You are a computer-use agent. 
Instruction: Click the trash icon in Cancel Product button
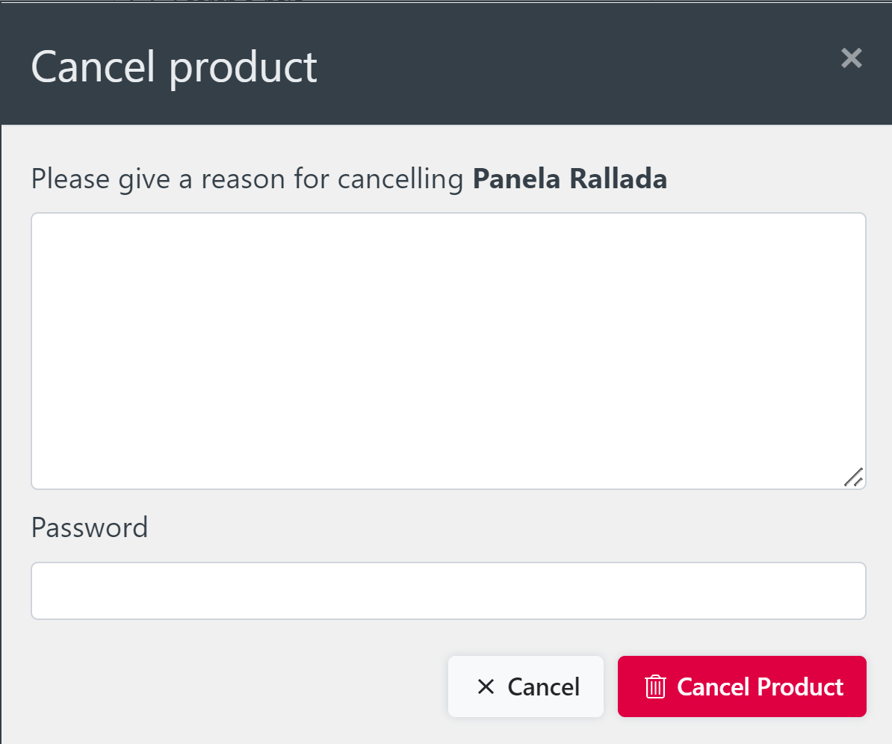point(657,686)
